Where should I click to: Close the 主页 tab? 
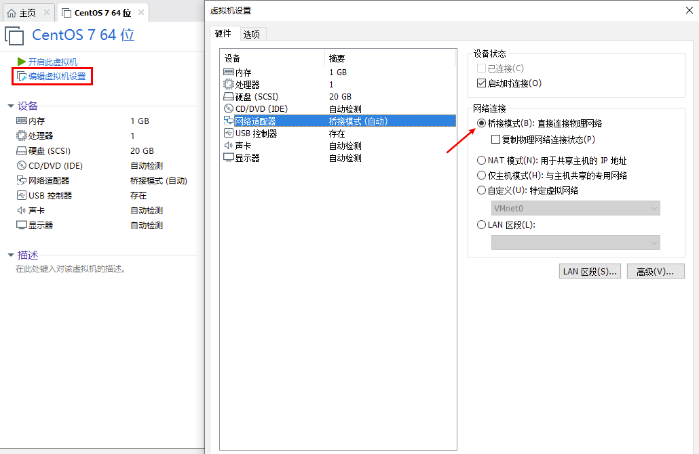46,12
